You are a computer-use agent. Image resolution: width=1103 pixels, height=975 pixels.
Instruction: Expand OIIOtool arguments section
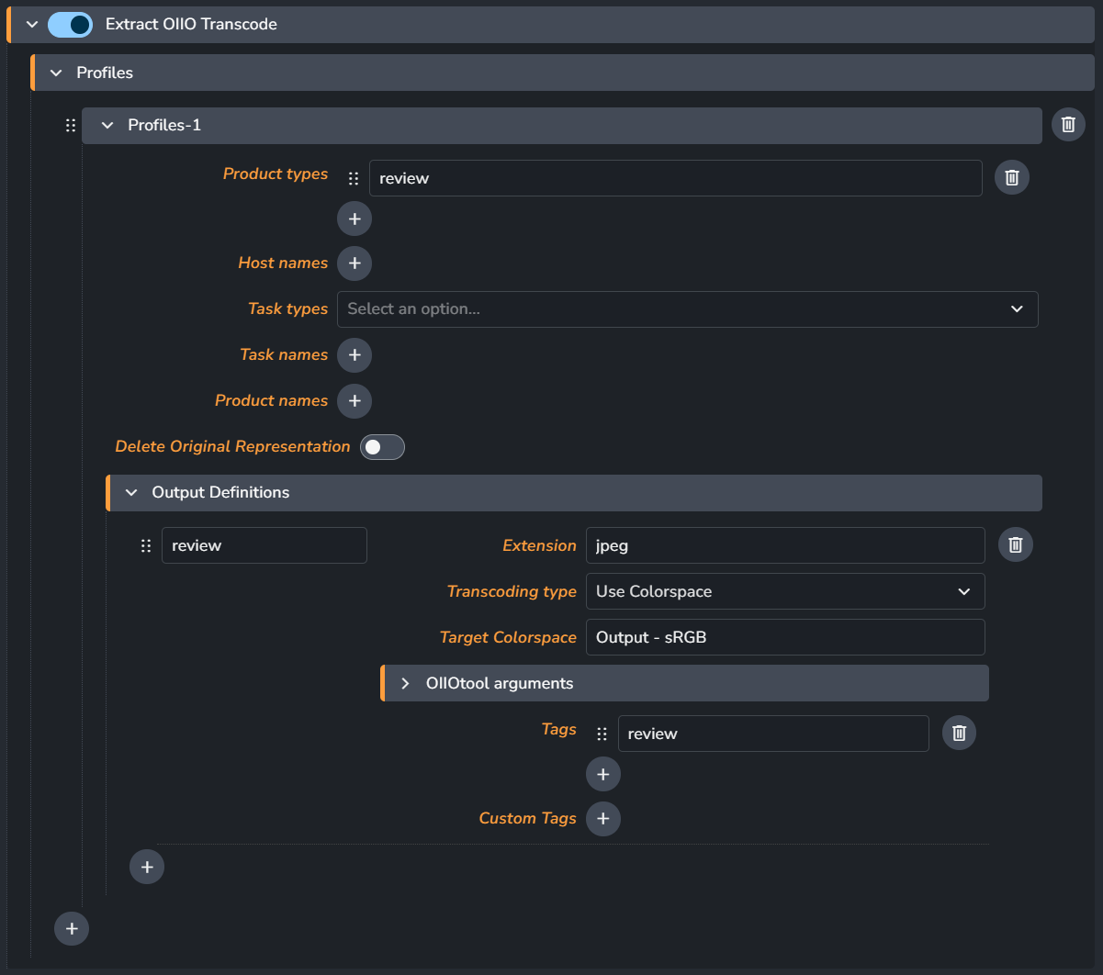pyautogui.click(x=405, y=684)
